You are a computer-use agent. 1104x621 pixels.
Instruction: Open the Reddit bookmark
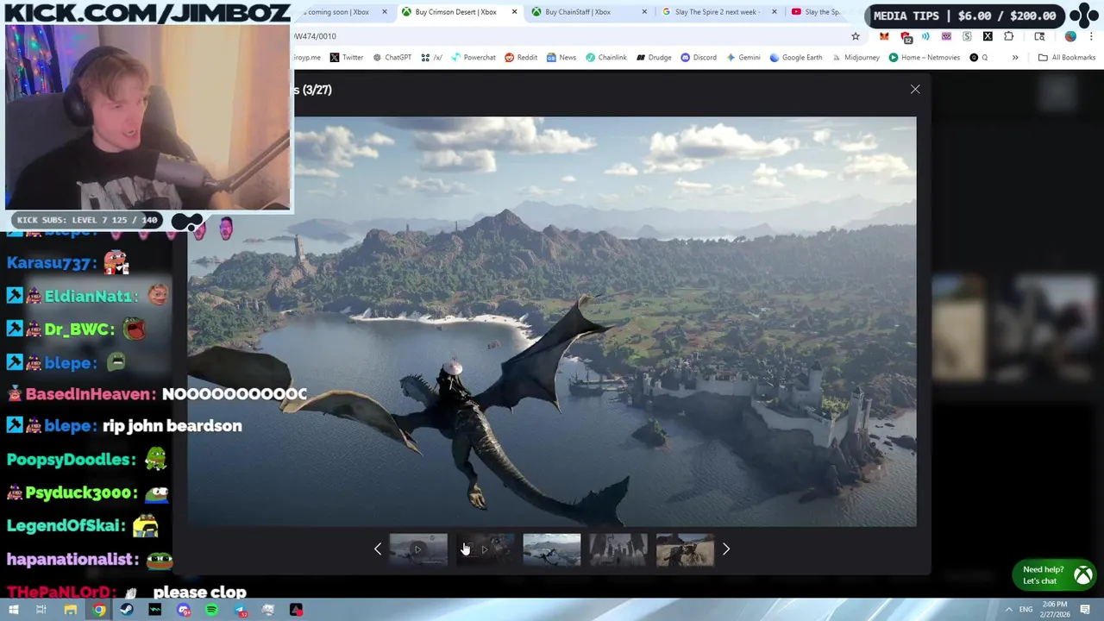(521, 58)
